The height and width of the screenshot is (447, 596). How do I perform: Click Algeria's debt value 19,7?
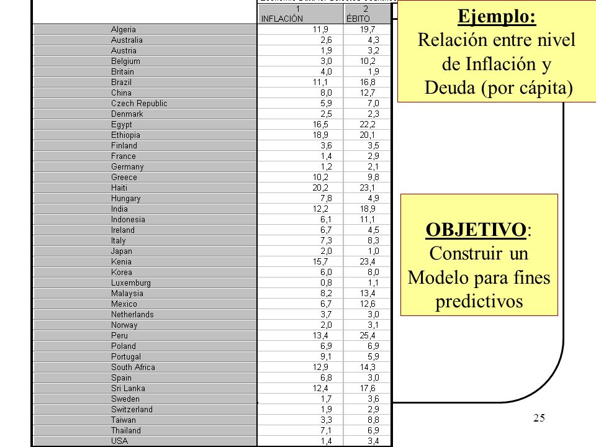368,29
